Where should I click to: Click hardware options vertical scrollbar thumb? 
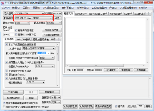tap(58, 54)
